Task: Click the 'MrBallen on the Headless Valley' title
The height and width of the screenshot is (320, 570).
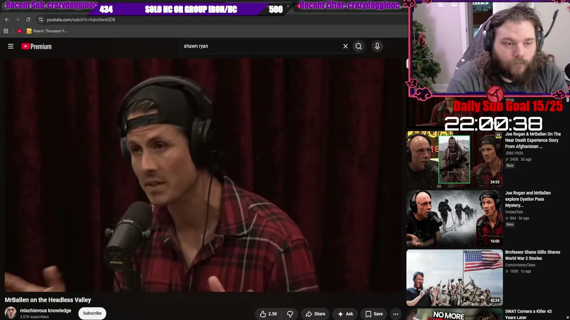Action: click(48, 300)
